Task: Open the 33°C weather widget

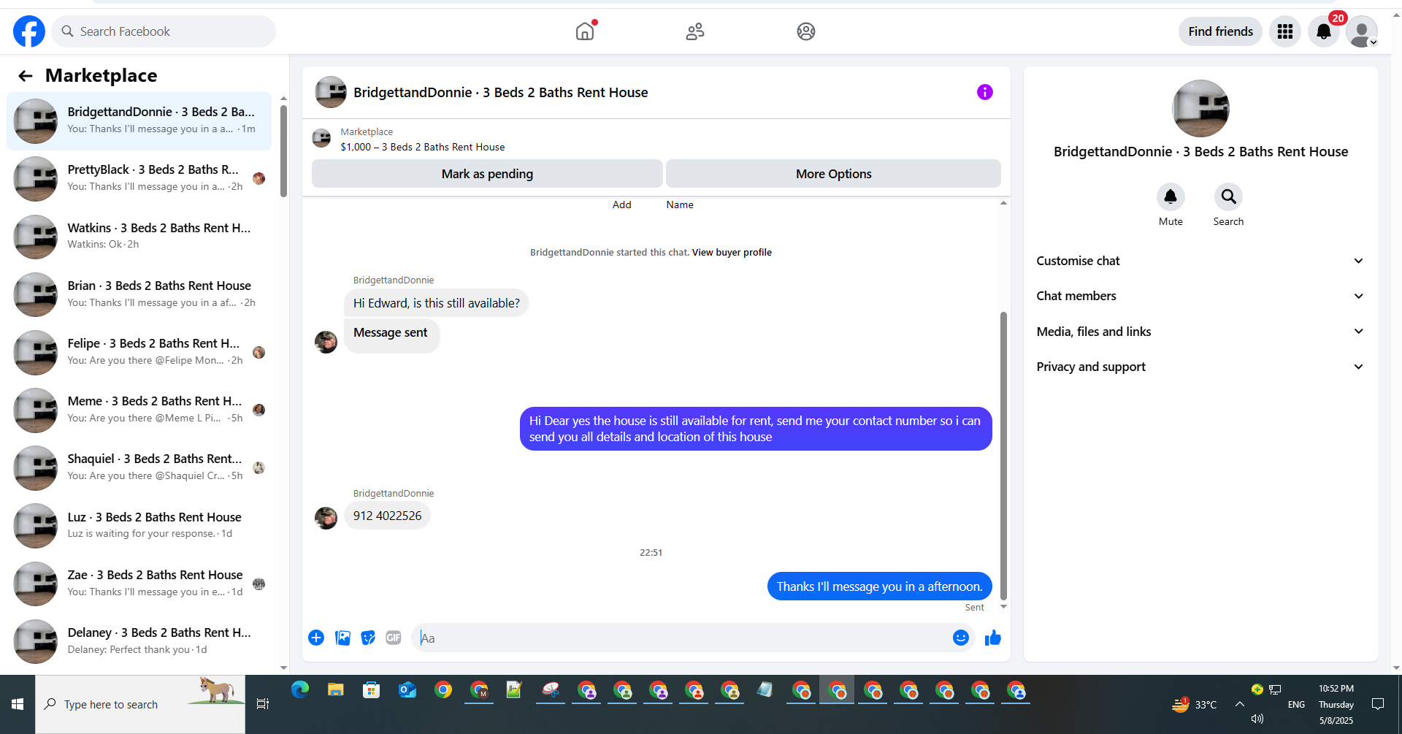Action: [x=1195, y=704]
